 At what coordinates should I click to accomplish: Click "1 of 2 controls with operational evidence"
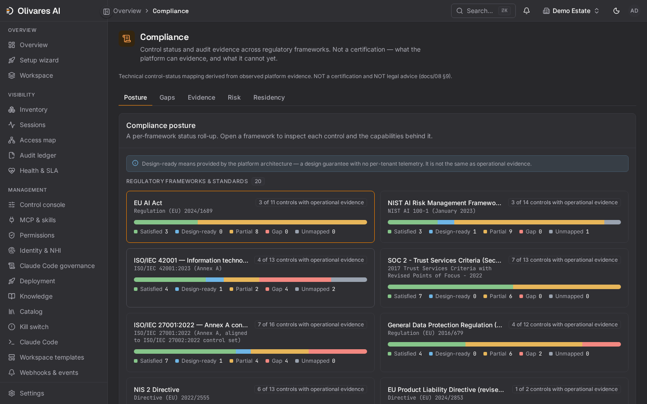567,389
